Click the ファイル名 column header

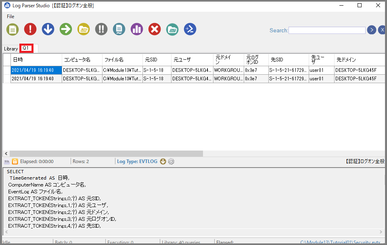click(x=122, y=60)
